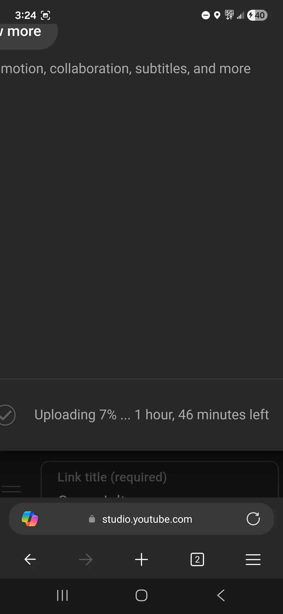Open Copilot from the address bar
Image resolution: width=283 pixels, height=614 pixels.
[30, 519]
